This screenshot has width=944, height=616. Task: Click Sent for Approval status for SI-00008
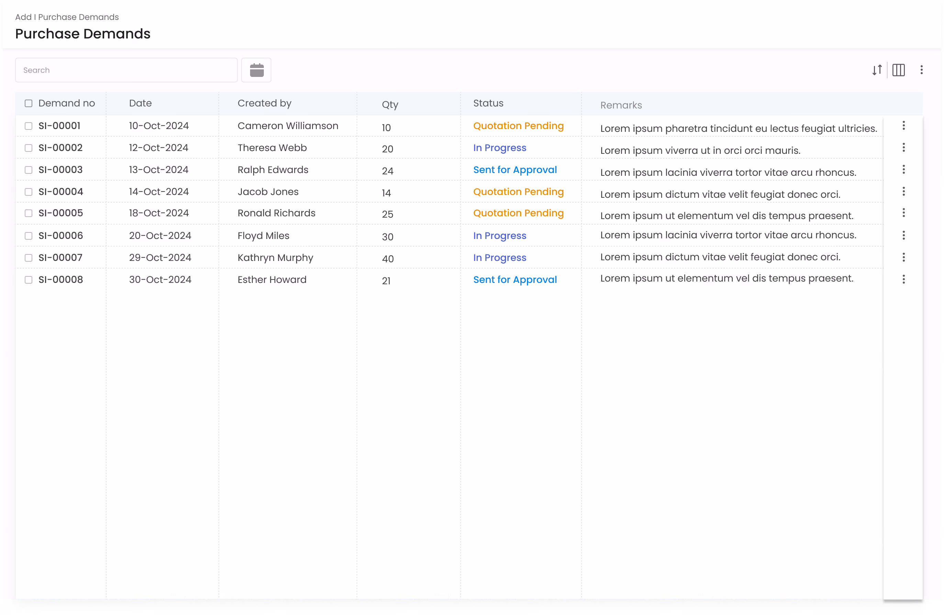point(515,280)
